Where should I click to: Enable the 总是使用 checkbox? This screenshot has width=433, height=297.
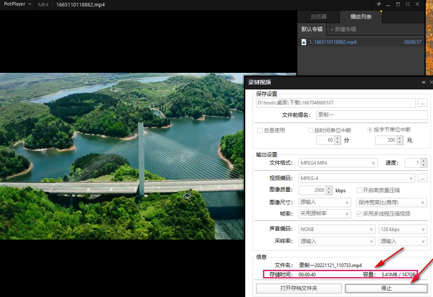(260, 130)
